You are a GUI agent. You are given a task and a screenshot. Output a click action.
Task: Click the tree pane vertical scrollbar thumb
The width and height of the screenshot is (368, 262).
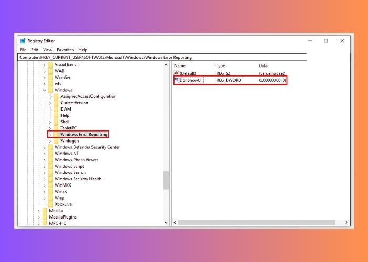166,180
